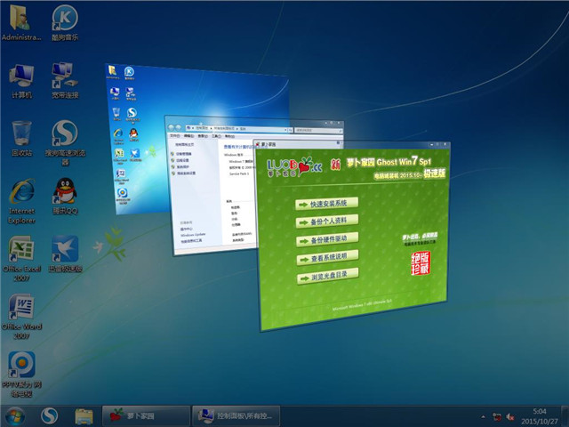The image size is (569, 427).
Task: Switch to 萝卜家园 taskbar button
Action: tap(146, 415)
